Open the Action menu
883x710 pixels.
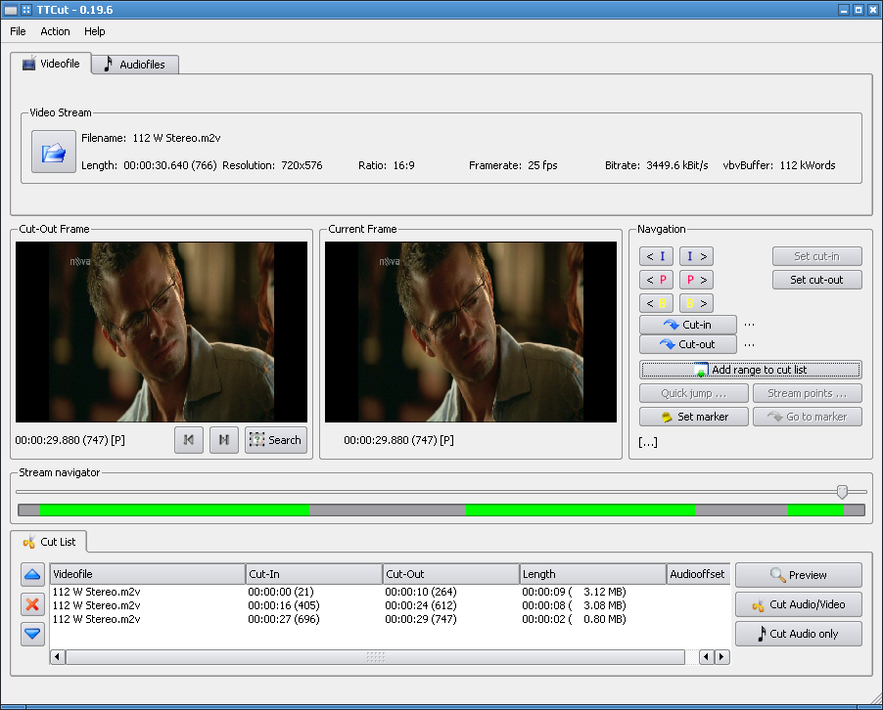click(x=55, y=31)
